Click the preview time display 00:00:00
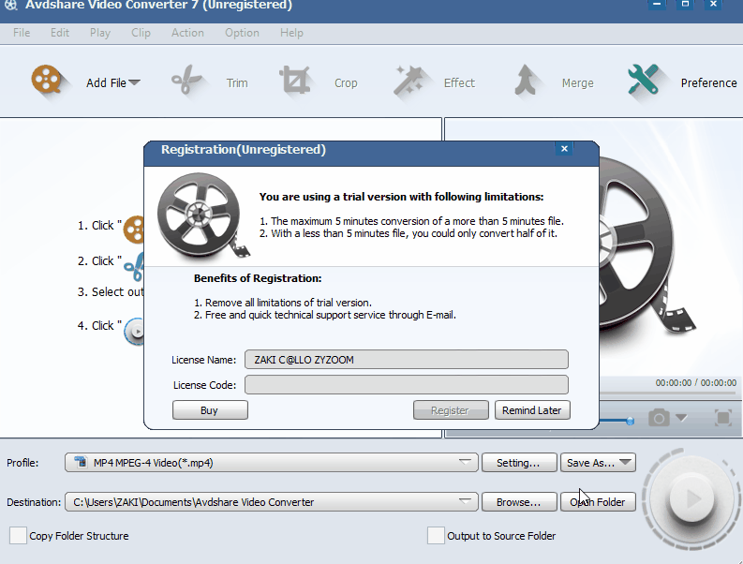The image size is (743, 564). 695,382
